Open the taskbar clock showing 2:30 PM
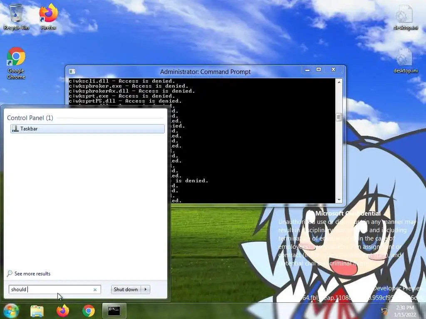426x319 pixels. coord(405,311)
